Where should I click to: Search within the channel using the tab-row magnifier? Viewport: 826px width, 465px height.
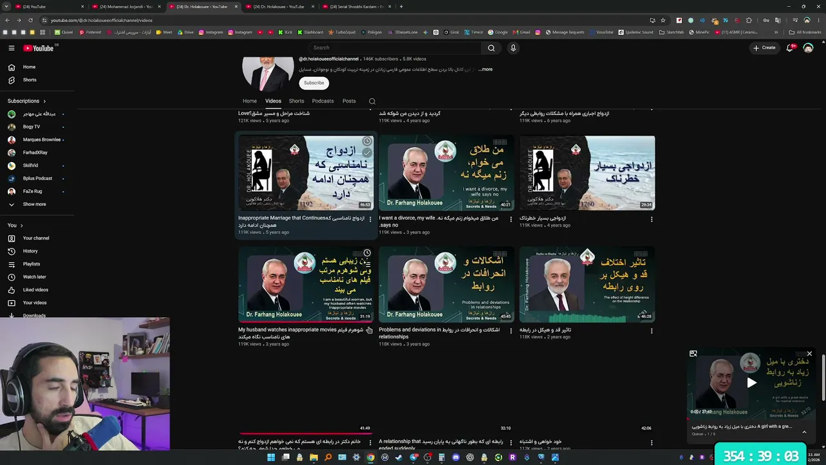372,101
